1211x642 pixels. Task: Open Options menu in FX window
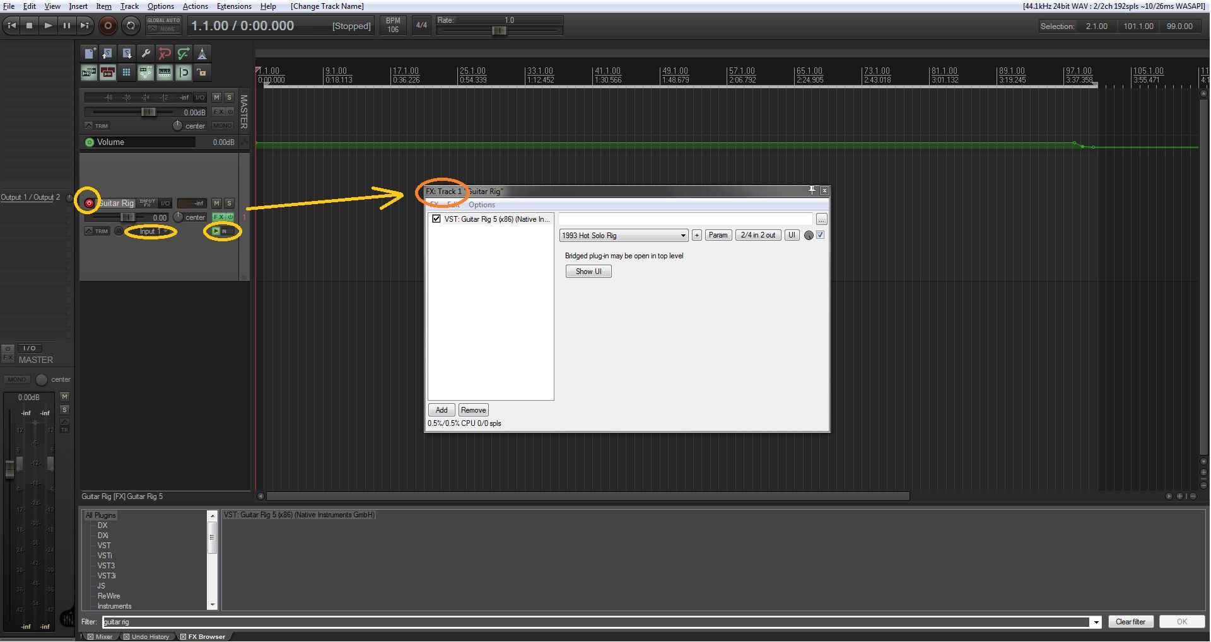482,205
